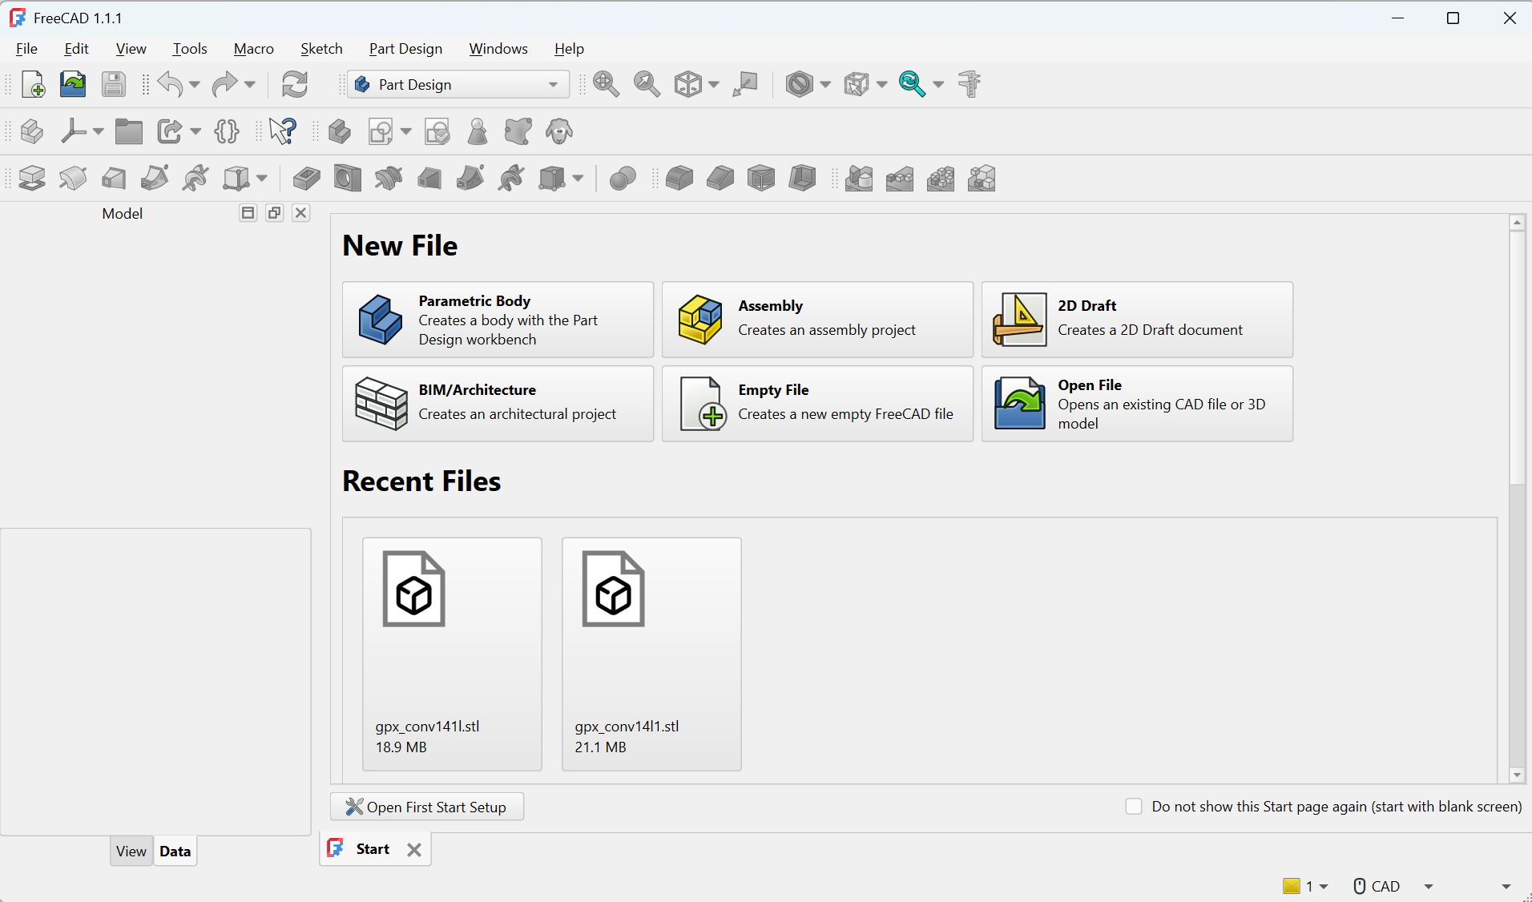Open the Sketch menu
The image size is (1532, 902).
point(321,49)
